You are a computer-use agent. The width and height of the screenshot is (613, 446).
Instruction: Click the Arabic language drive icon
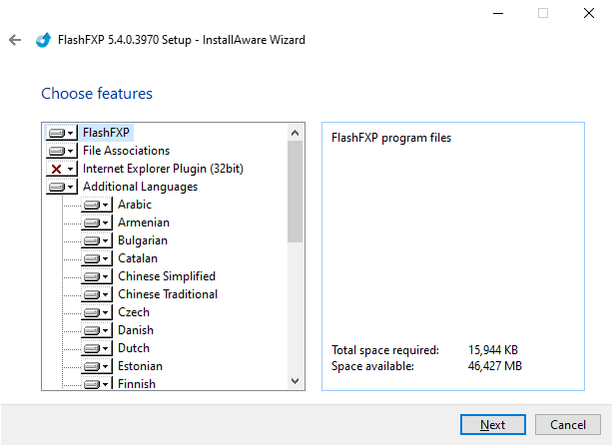click(x=92, y=205)
